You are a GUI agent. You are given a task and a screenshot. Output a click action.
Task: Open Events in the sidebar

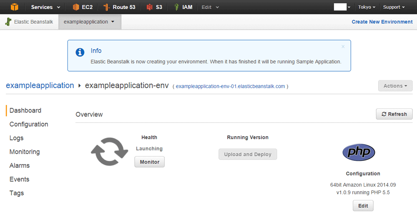[x=19, y=179]
